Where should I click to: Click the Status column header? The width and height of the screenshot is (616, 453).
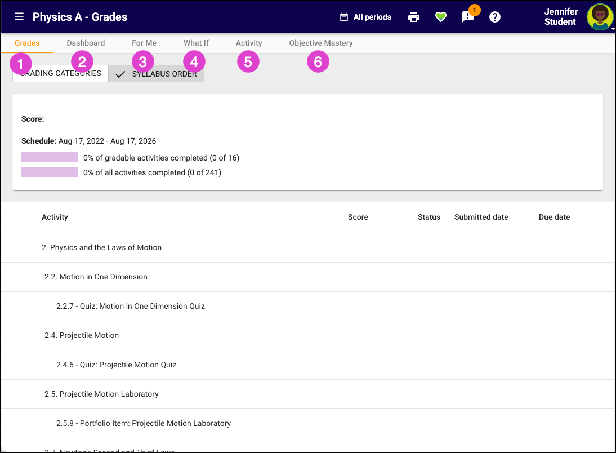pos(429,217)
